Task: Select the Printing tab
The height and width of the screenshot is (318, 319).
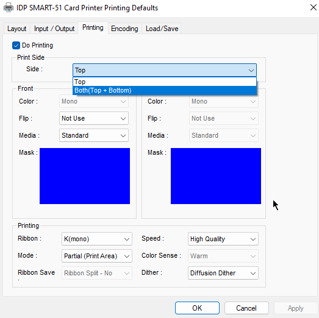Action: click(x=93, y=27)
